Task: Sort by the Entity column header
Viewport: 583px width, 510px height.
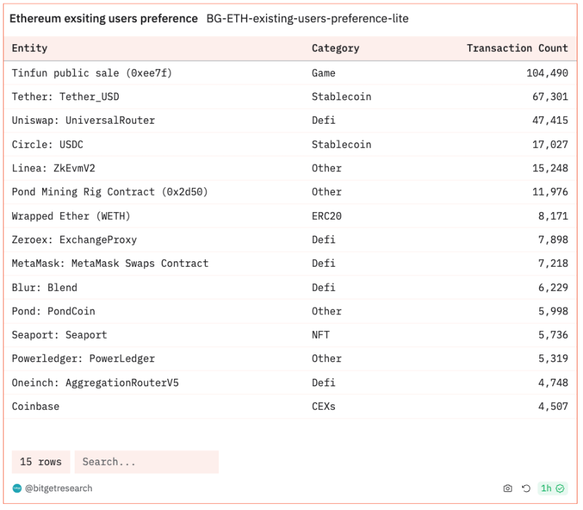Action: tap(30, 48)
